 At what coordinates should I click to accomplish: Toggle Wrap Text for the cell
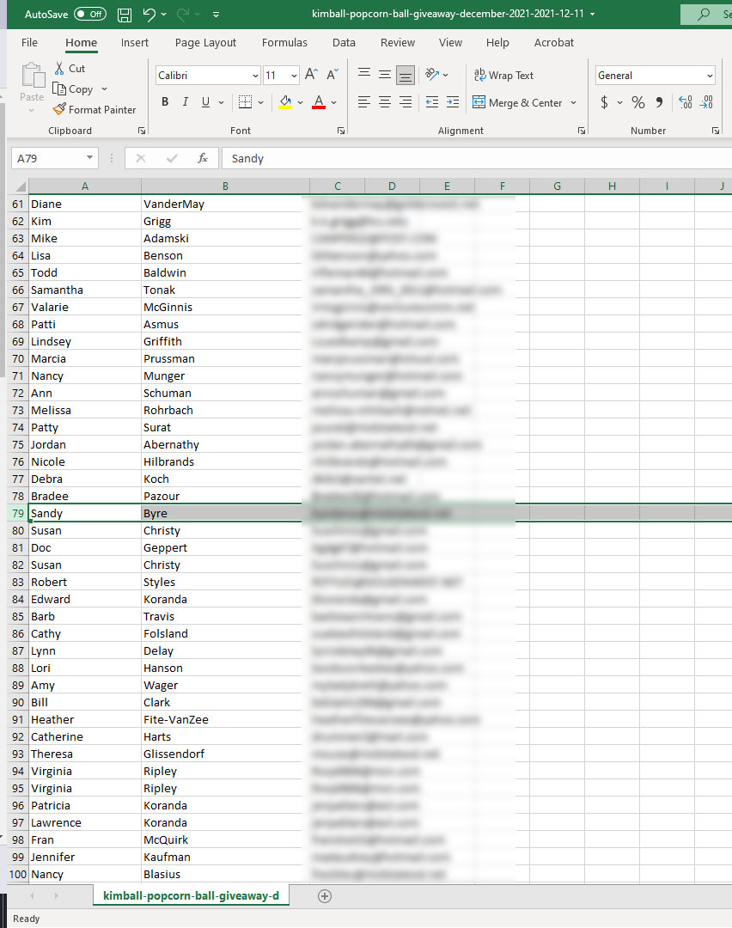[x=503, y=76]
